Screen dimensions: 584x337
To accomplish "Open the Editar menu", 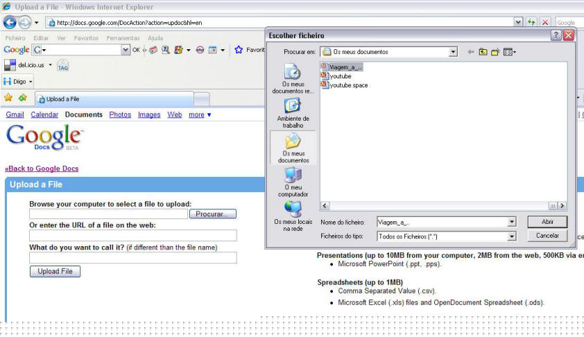I will (41, 38).
